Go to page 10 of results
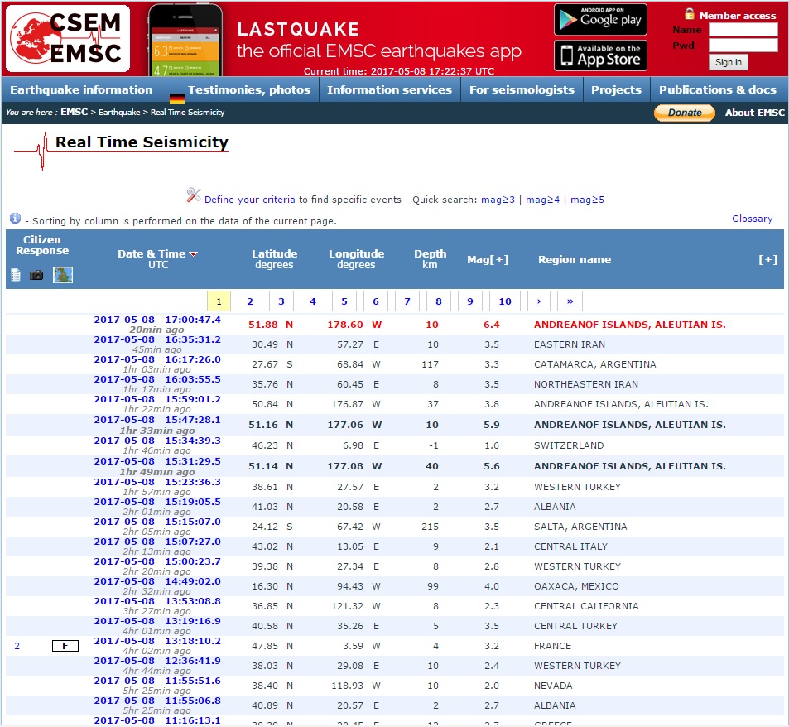This screenshot has height=727, width=789. (505, 301)
